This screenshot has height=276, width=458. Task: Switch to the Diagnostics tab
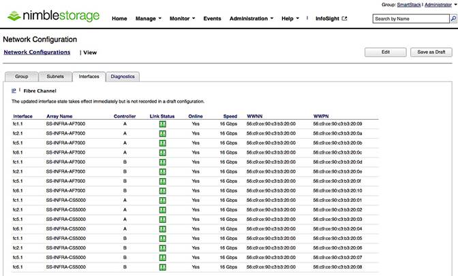(x=123, y=77)
